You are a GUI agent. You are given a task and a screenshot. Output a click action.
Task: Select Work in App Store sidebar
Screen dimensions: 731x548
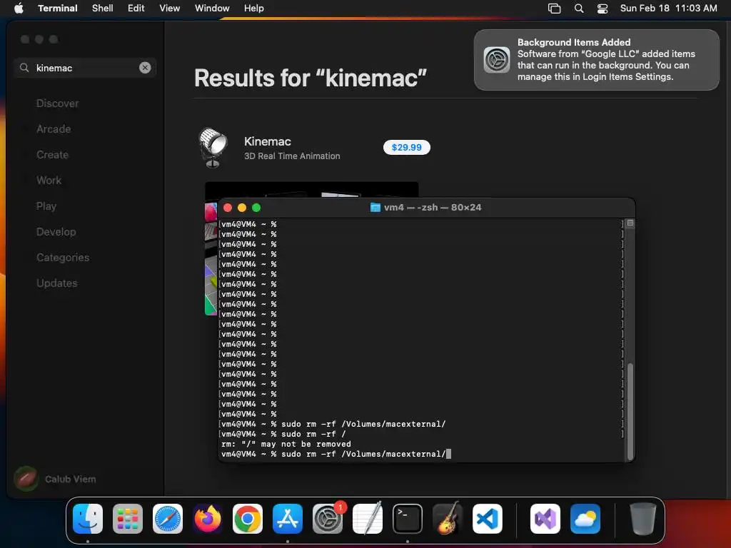(49, 181)
